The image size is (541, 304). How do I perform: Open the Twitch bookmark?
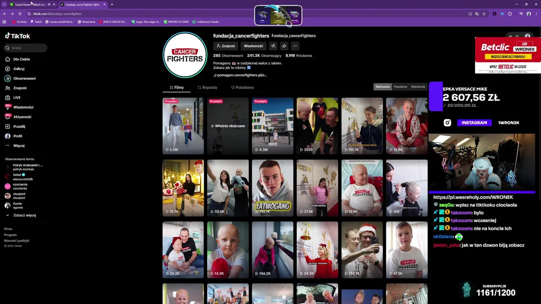click(x=36, y=22)
